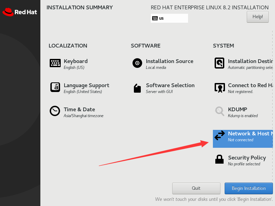This screenshot has width=275, height=206.
Task: Click the Keyboard settings icon
Action: tap(55, 63)
